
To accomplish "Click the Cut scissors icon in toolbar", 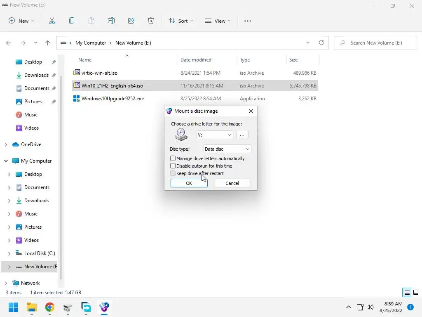I will pos(52,21).
